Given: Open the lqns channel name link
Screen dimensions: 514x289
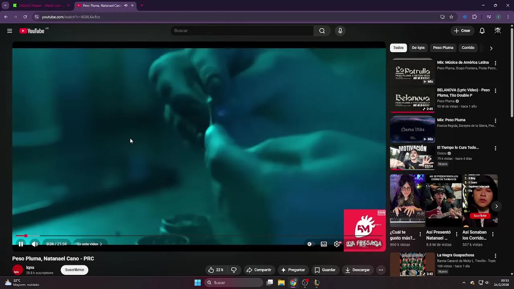Looking at the screenshot, I should click(30, 267).
